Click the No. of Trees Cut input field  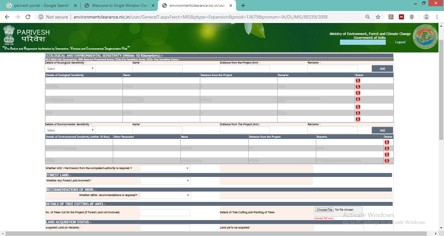[x=165, y=213]
